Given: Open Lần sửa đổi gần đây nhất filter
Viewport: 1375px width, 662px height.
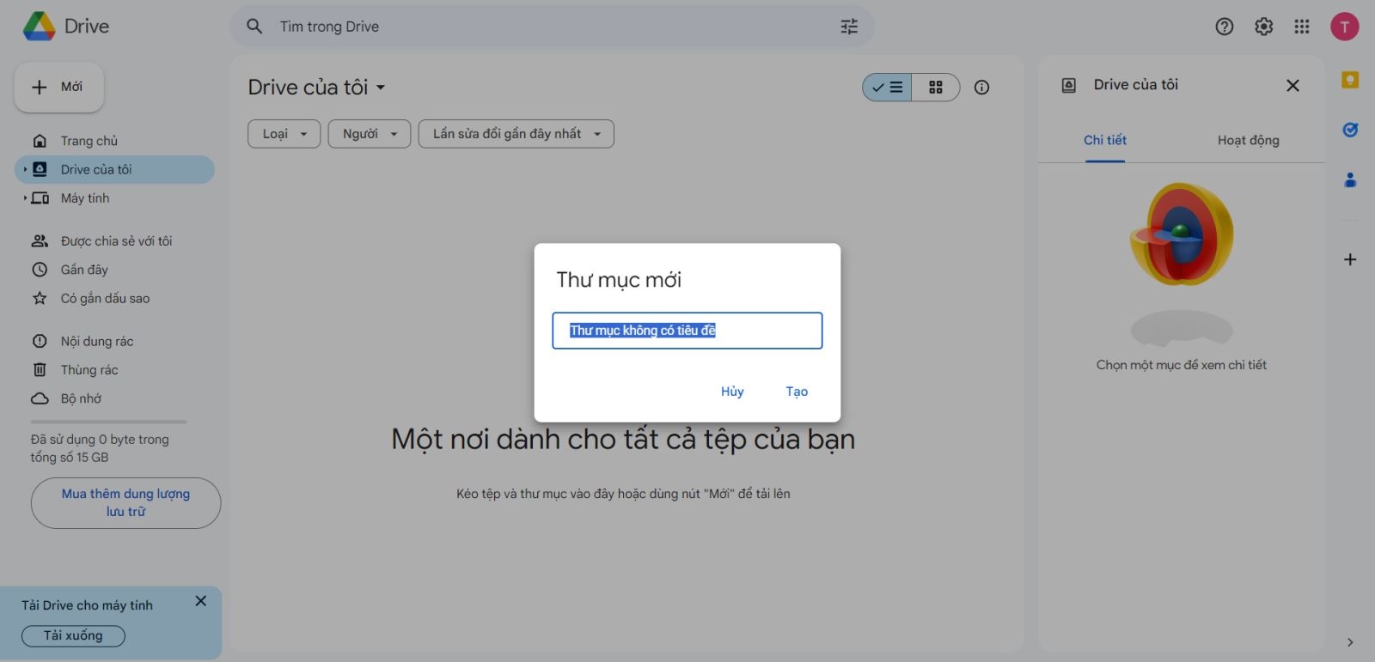Looking at the screenshot, I should tap(516, 134).
